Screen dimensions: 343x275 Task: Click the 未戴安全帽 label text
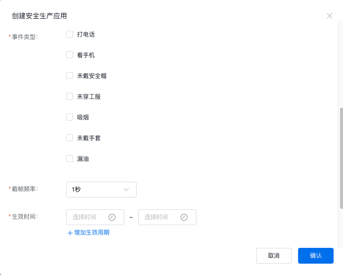click(x=92, y=76)
